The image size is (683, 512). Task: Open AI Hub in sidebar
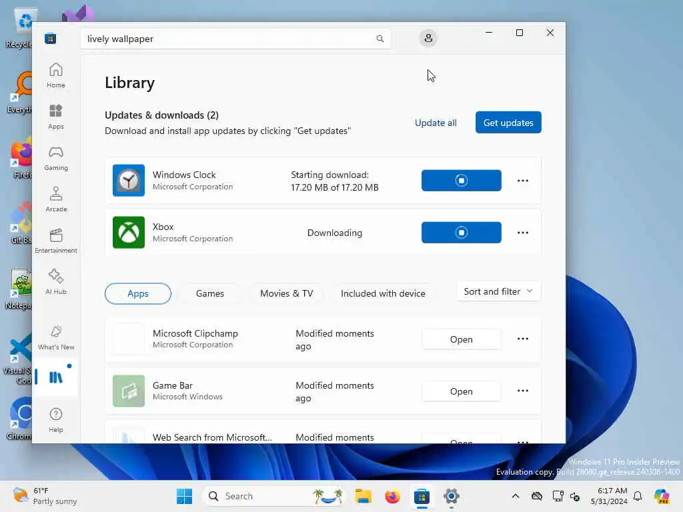click(56, 282)
